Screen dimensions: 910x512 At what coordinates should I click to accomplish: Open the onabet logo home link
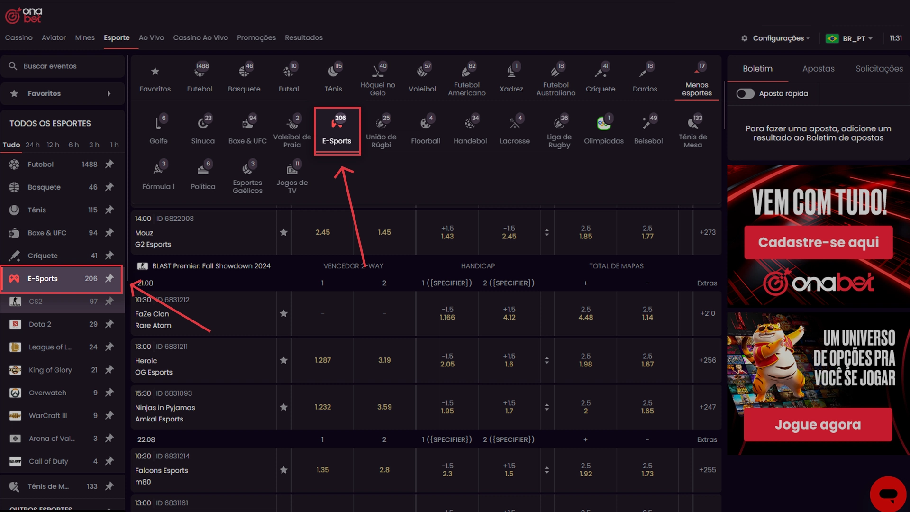pyautogui.click(x=24, y=15)
